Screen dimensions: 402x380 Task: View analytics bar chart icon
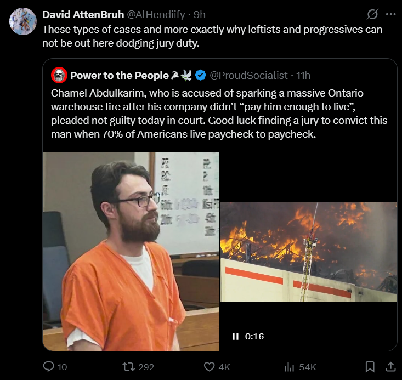[x=290, y=367]
